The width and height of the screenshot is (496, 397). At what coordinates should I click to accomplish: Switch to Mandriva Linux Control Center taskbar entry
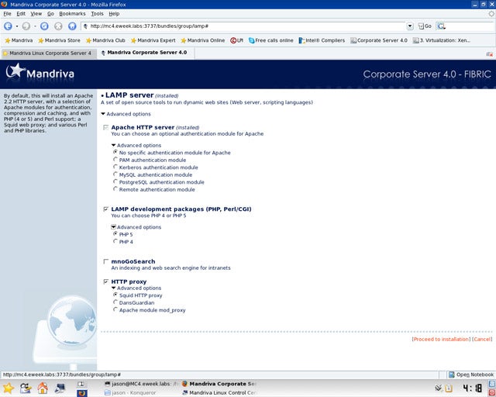click(x=219, y=392)
